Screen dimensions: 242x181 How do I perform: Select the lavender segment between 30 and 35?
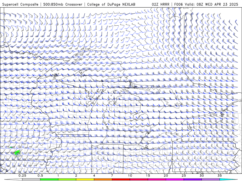pyautogui.click(x=211, y=179)
